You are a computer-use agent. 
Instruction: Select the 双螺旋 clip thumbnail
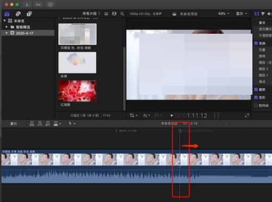pyautogui.click(x=77, y=34)
